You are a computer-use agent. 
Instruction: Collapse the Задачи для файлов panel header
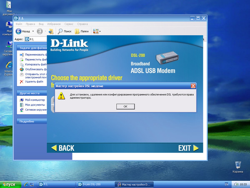[x=32, y=48]
